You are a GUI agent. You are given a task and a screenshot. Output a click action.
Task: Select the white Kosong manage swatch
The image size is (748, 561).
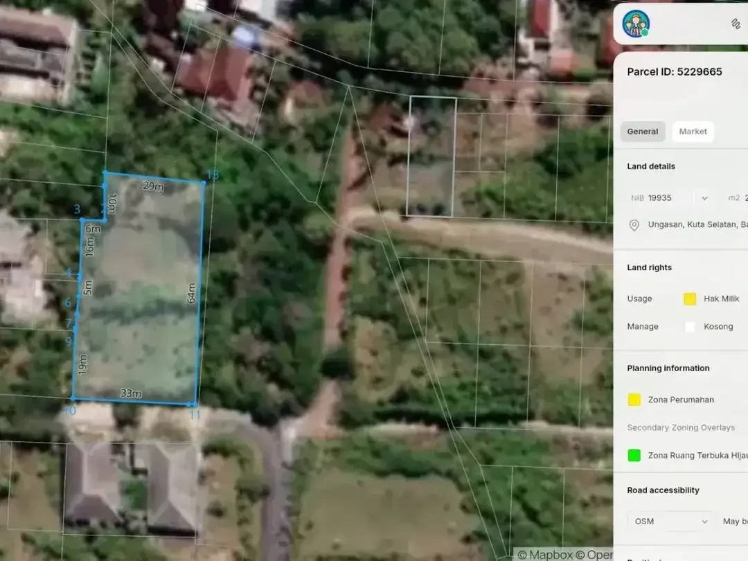click(690, 327)
